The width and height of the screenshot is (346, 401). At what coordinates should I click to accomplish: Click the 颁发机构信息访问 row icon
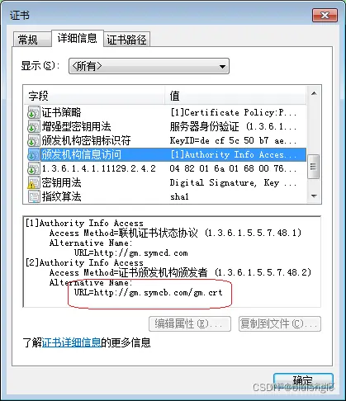point(34,154)
